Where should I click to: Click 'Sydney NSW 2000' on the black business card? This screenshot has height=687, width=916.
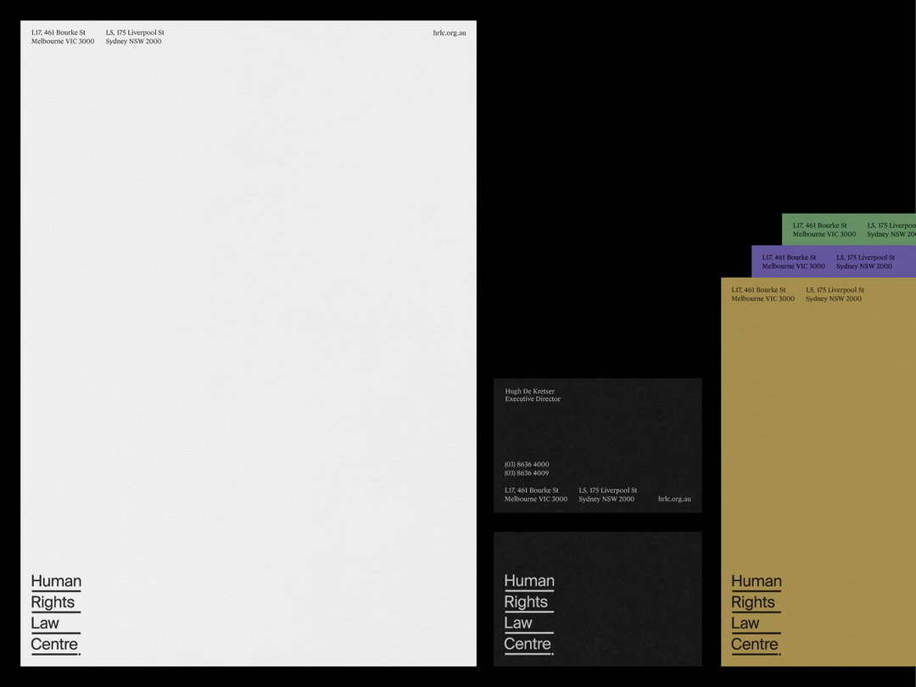(x=606, y=499)
